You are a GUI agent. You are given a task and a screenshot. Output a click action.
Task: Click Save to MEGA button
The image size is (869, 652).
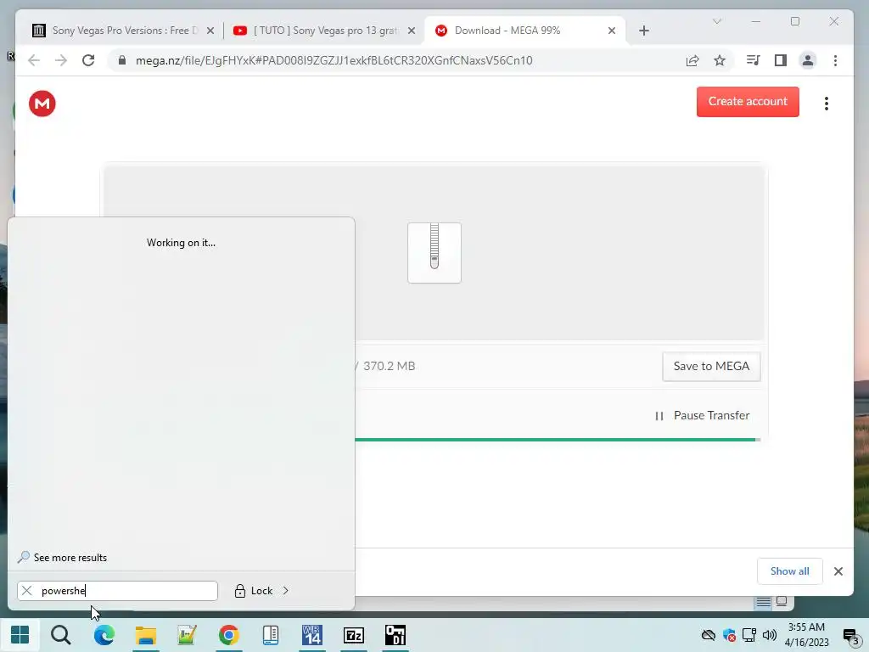click(x=712, y=367)
